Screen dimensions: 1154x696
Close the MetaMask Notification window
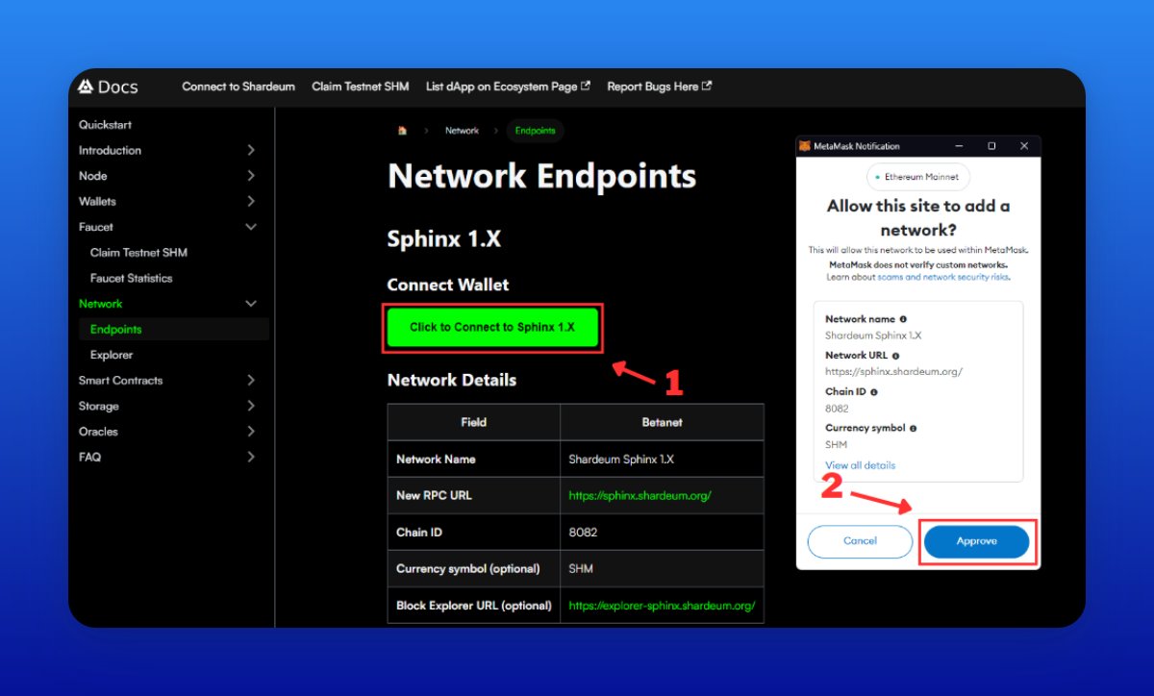point(1024,146)
